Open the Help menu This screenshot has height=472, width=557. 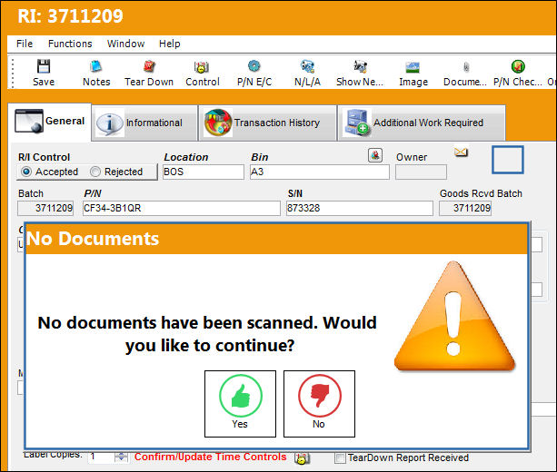tap(169, 44)
